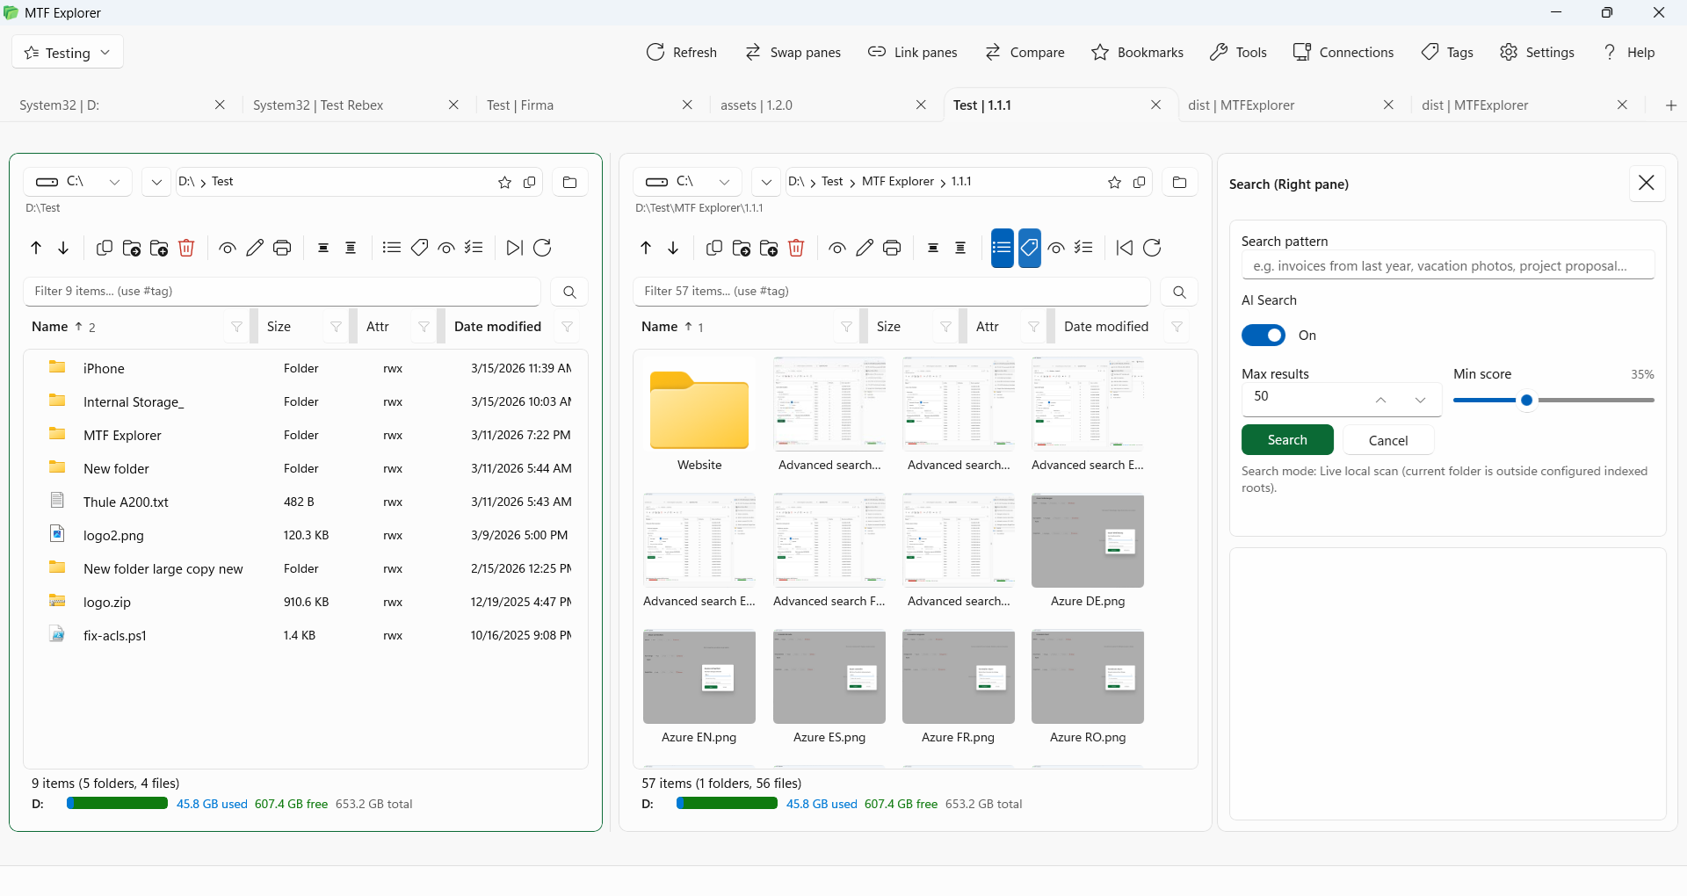Toggle the highlighted tag button in right pane
The width and height of the screenshot is (1687, 896).
[x=1029, y=248]
